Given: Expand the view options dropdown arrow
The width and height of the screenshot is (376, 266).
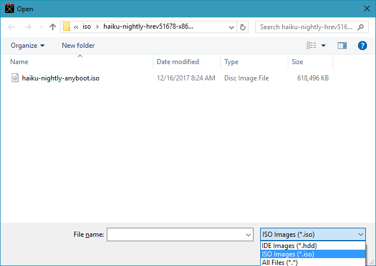Looking at the screenshot, I should pos(323,46).
